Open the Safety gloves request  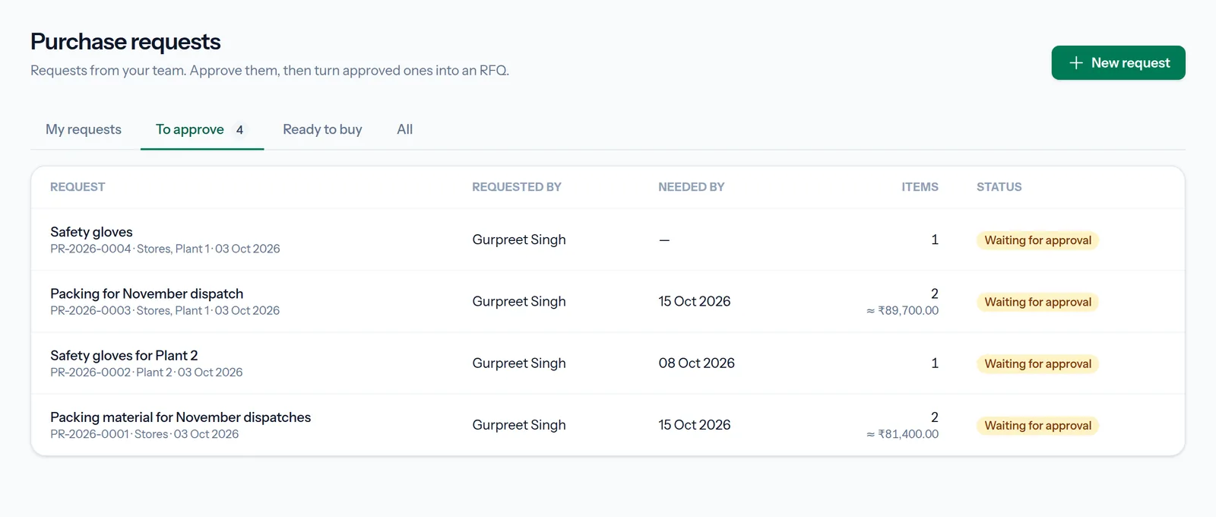(x=91, y=232)
